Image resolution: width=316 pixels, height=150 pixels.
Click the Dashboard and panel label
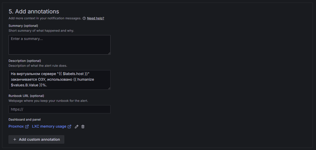[x=24, y=119]
